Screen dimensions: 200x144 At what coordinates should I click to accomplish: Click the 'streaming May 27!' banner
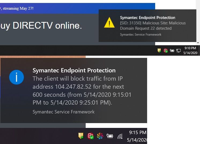click(x=18, y=8)
